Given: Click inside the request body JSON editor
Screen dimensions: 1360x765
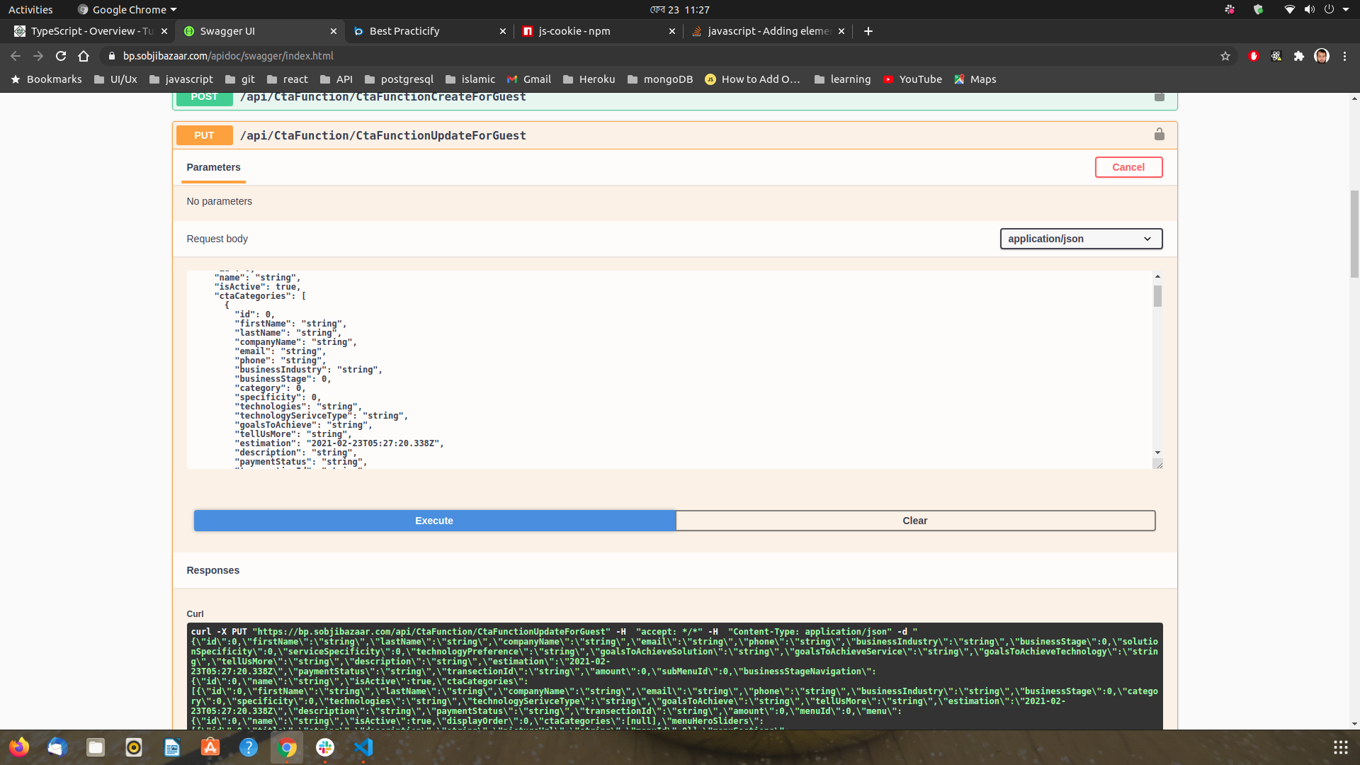Looking at the screenshot, I should pyautogui.click(x=637, y=368).
